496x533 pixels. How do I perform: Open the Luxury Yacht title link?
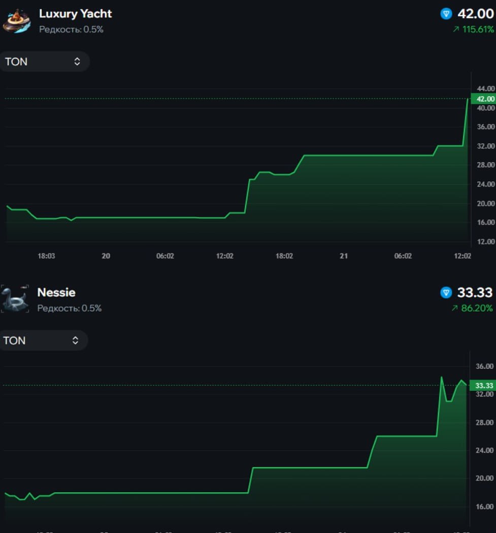point(76,14)
